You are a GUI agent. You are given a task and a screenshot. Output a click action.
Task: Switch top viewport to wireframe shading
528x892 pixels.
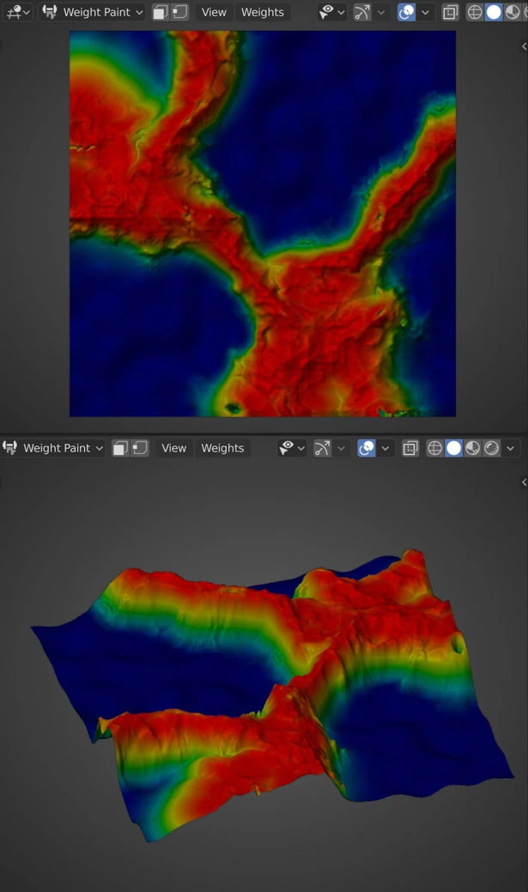(x=475, y=12)
